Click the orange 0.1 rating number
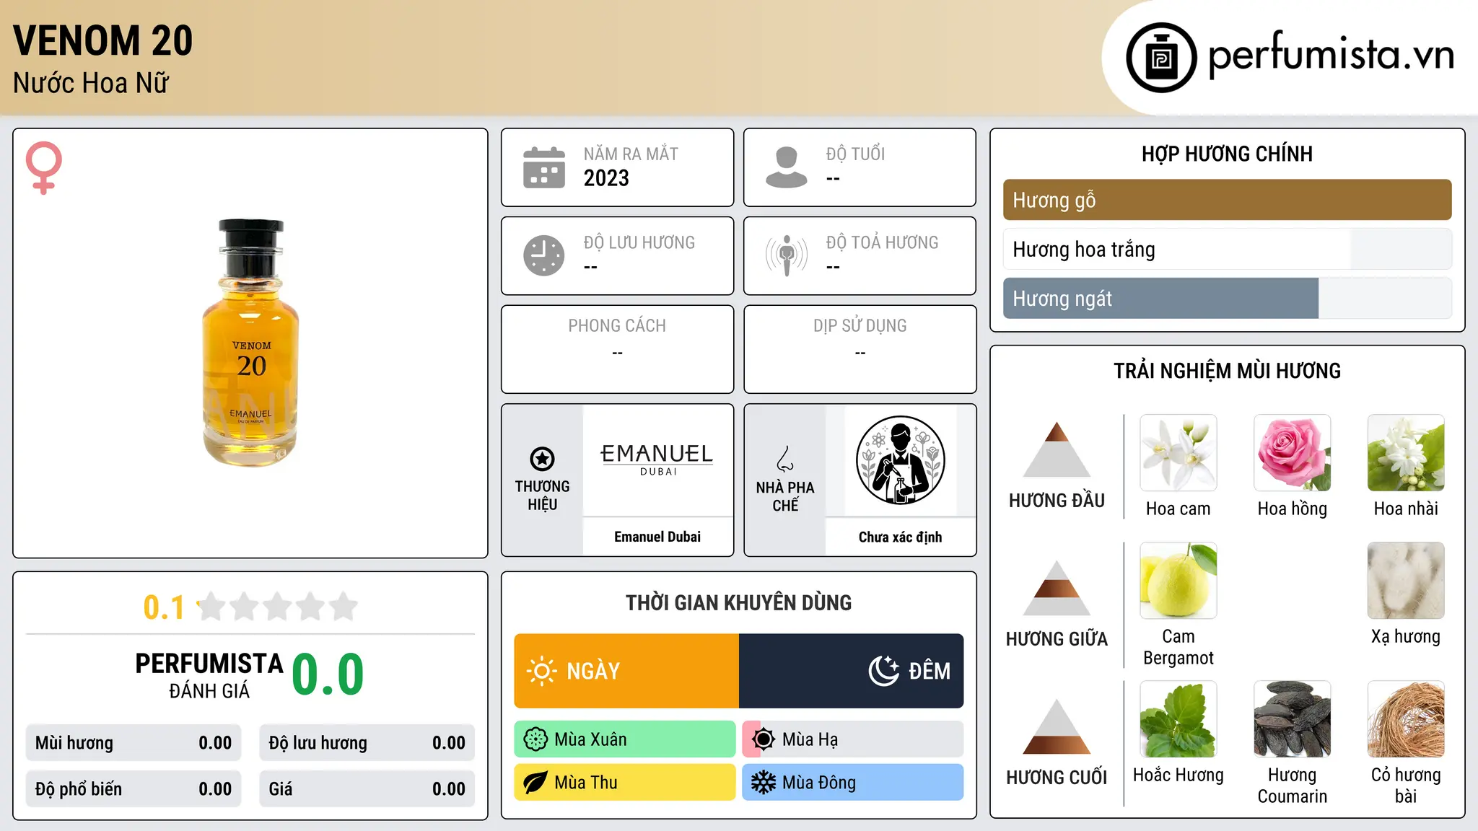 164,607
